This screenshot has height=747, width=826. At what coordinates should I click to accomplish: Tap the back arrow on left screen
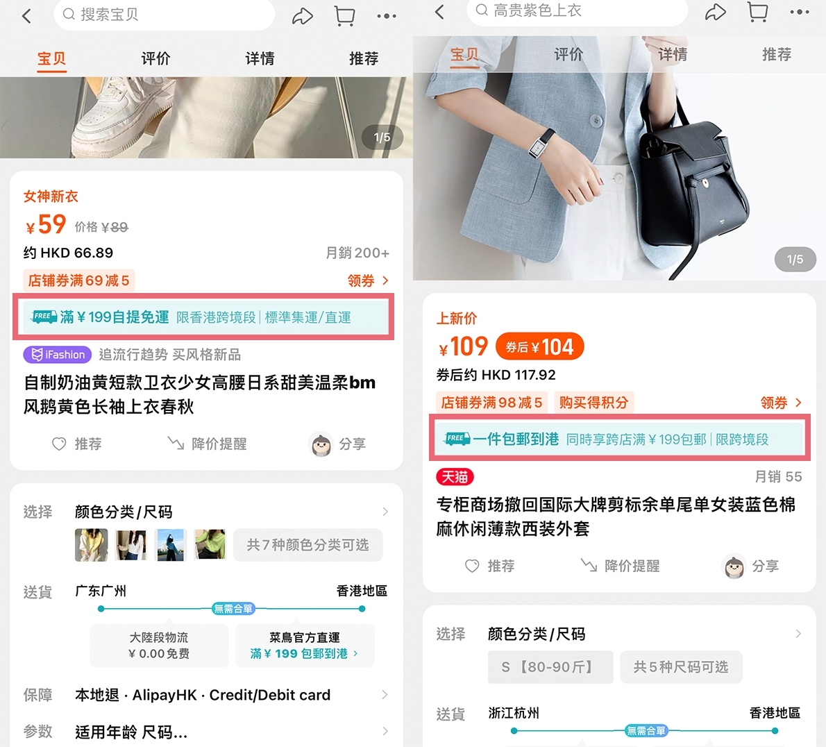(27, 16)
